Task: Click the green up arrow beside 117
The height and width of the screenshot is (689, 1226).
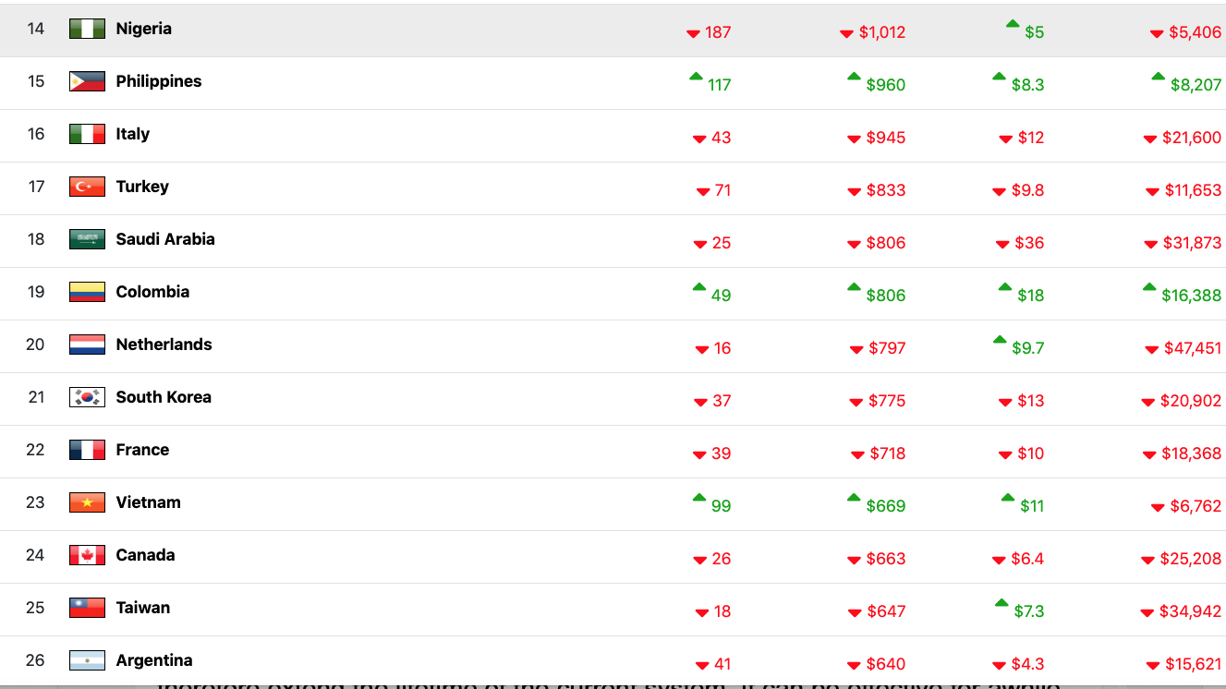Action: pyautogui.click(x=696, y=78)
